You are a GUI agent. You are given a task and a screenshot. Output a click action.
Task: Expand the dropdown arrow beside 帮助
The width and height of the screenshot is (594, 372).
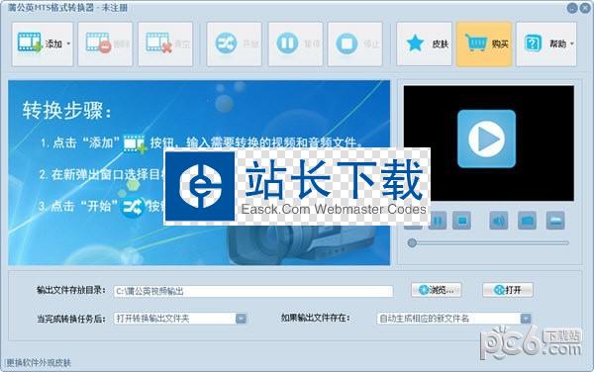[571, 44]
